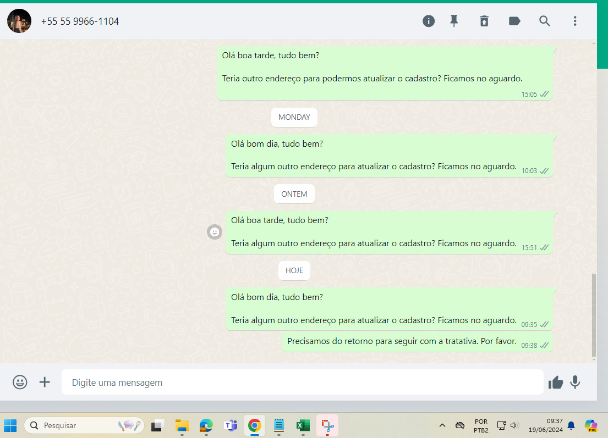The width and height of the screenshot is (608, 438).
Task: Switch to Google Chrome in taskbar
Action: click(x=255, y=425)
